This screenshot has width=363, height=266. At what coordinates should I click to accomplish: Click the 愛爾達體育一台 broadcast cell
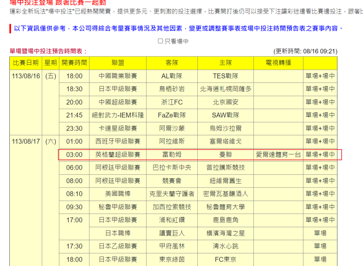pyautogui.click(x=278, y=155)
